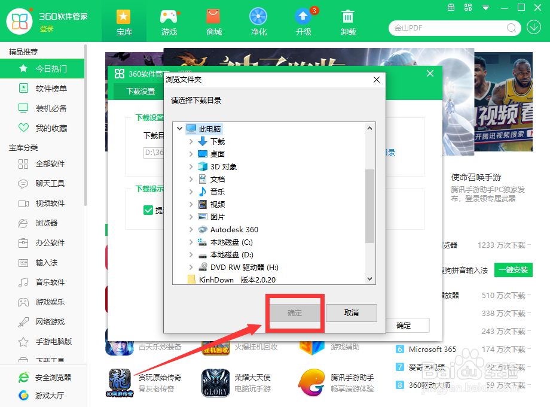Click 取消 in browse folder dialog
The image size is (550, 407).
[x=352, y=313]
